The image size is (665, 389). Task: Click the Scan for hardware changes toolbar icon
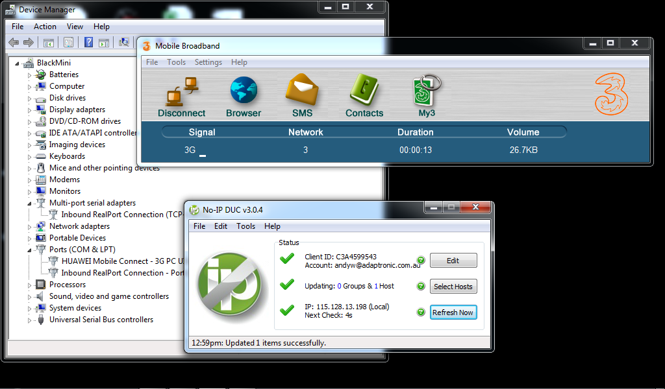pyautogui.click(x=123, y=43)
